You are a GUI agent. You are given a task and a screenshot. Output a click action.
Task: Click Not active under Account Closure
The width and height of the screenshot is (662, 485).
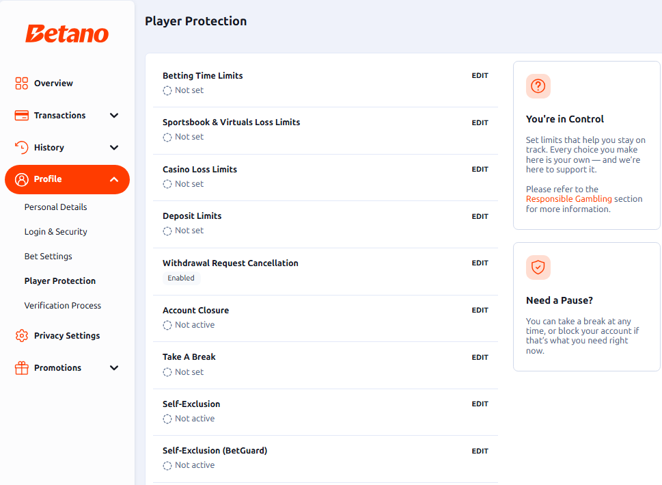(195, 325)
